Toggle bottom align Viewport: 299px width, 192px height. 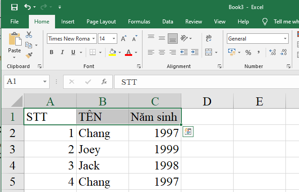pos(173,38)
